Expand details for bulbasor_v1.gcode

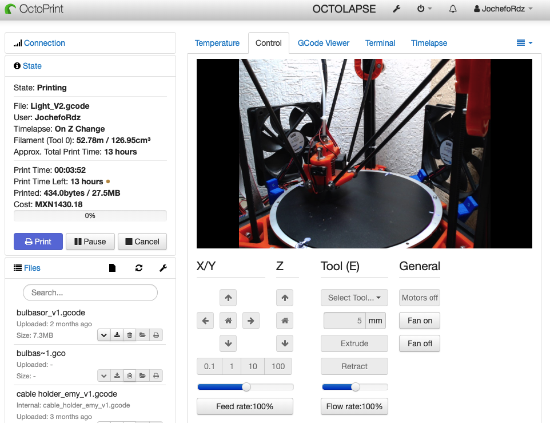104,335
